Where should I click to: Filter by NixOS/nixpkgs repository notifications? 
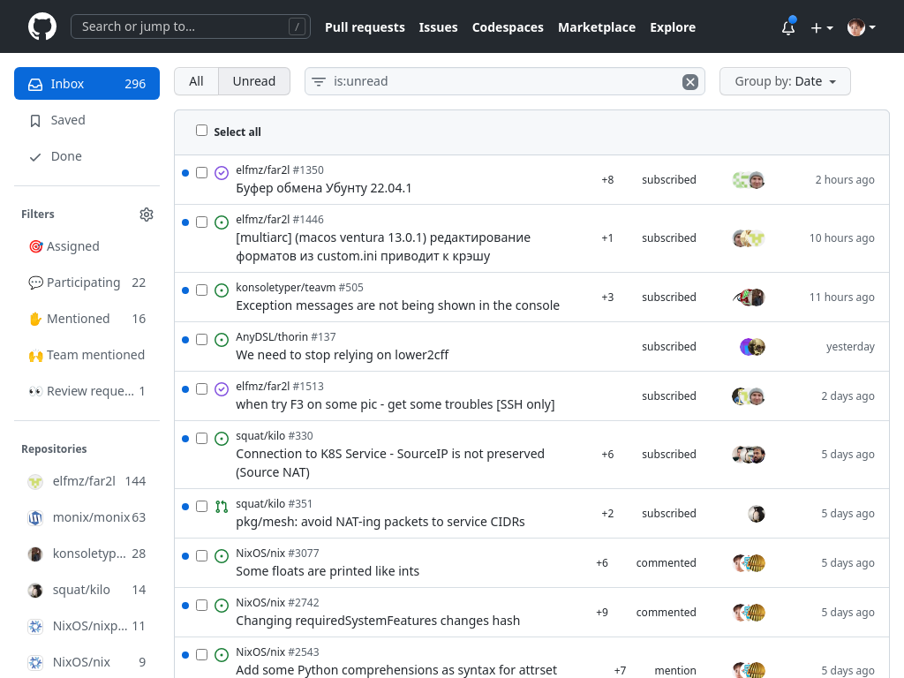coord(87,626)
